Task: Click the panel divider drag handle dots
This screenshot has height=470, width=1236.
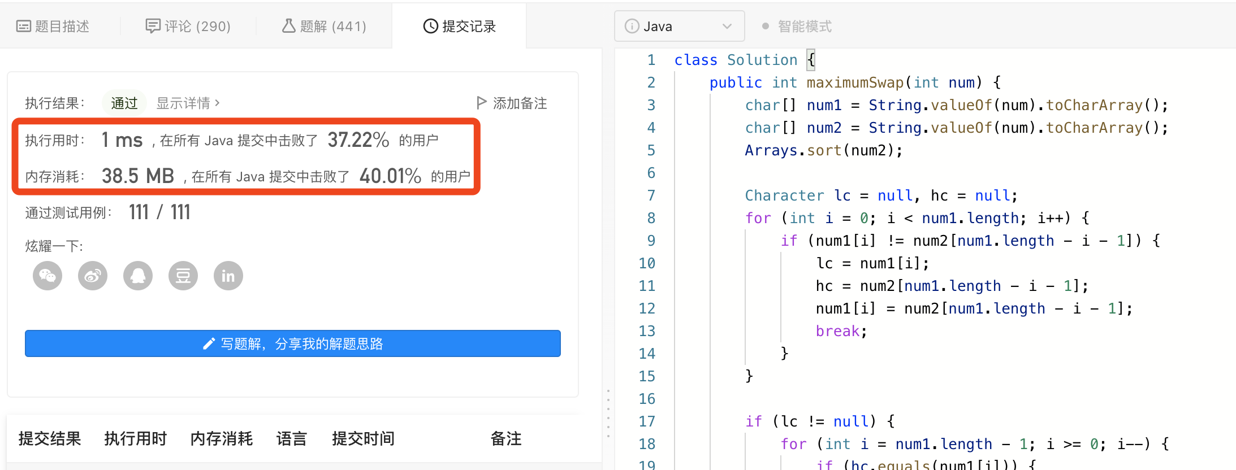Action: tap(608, 414)
